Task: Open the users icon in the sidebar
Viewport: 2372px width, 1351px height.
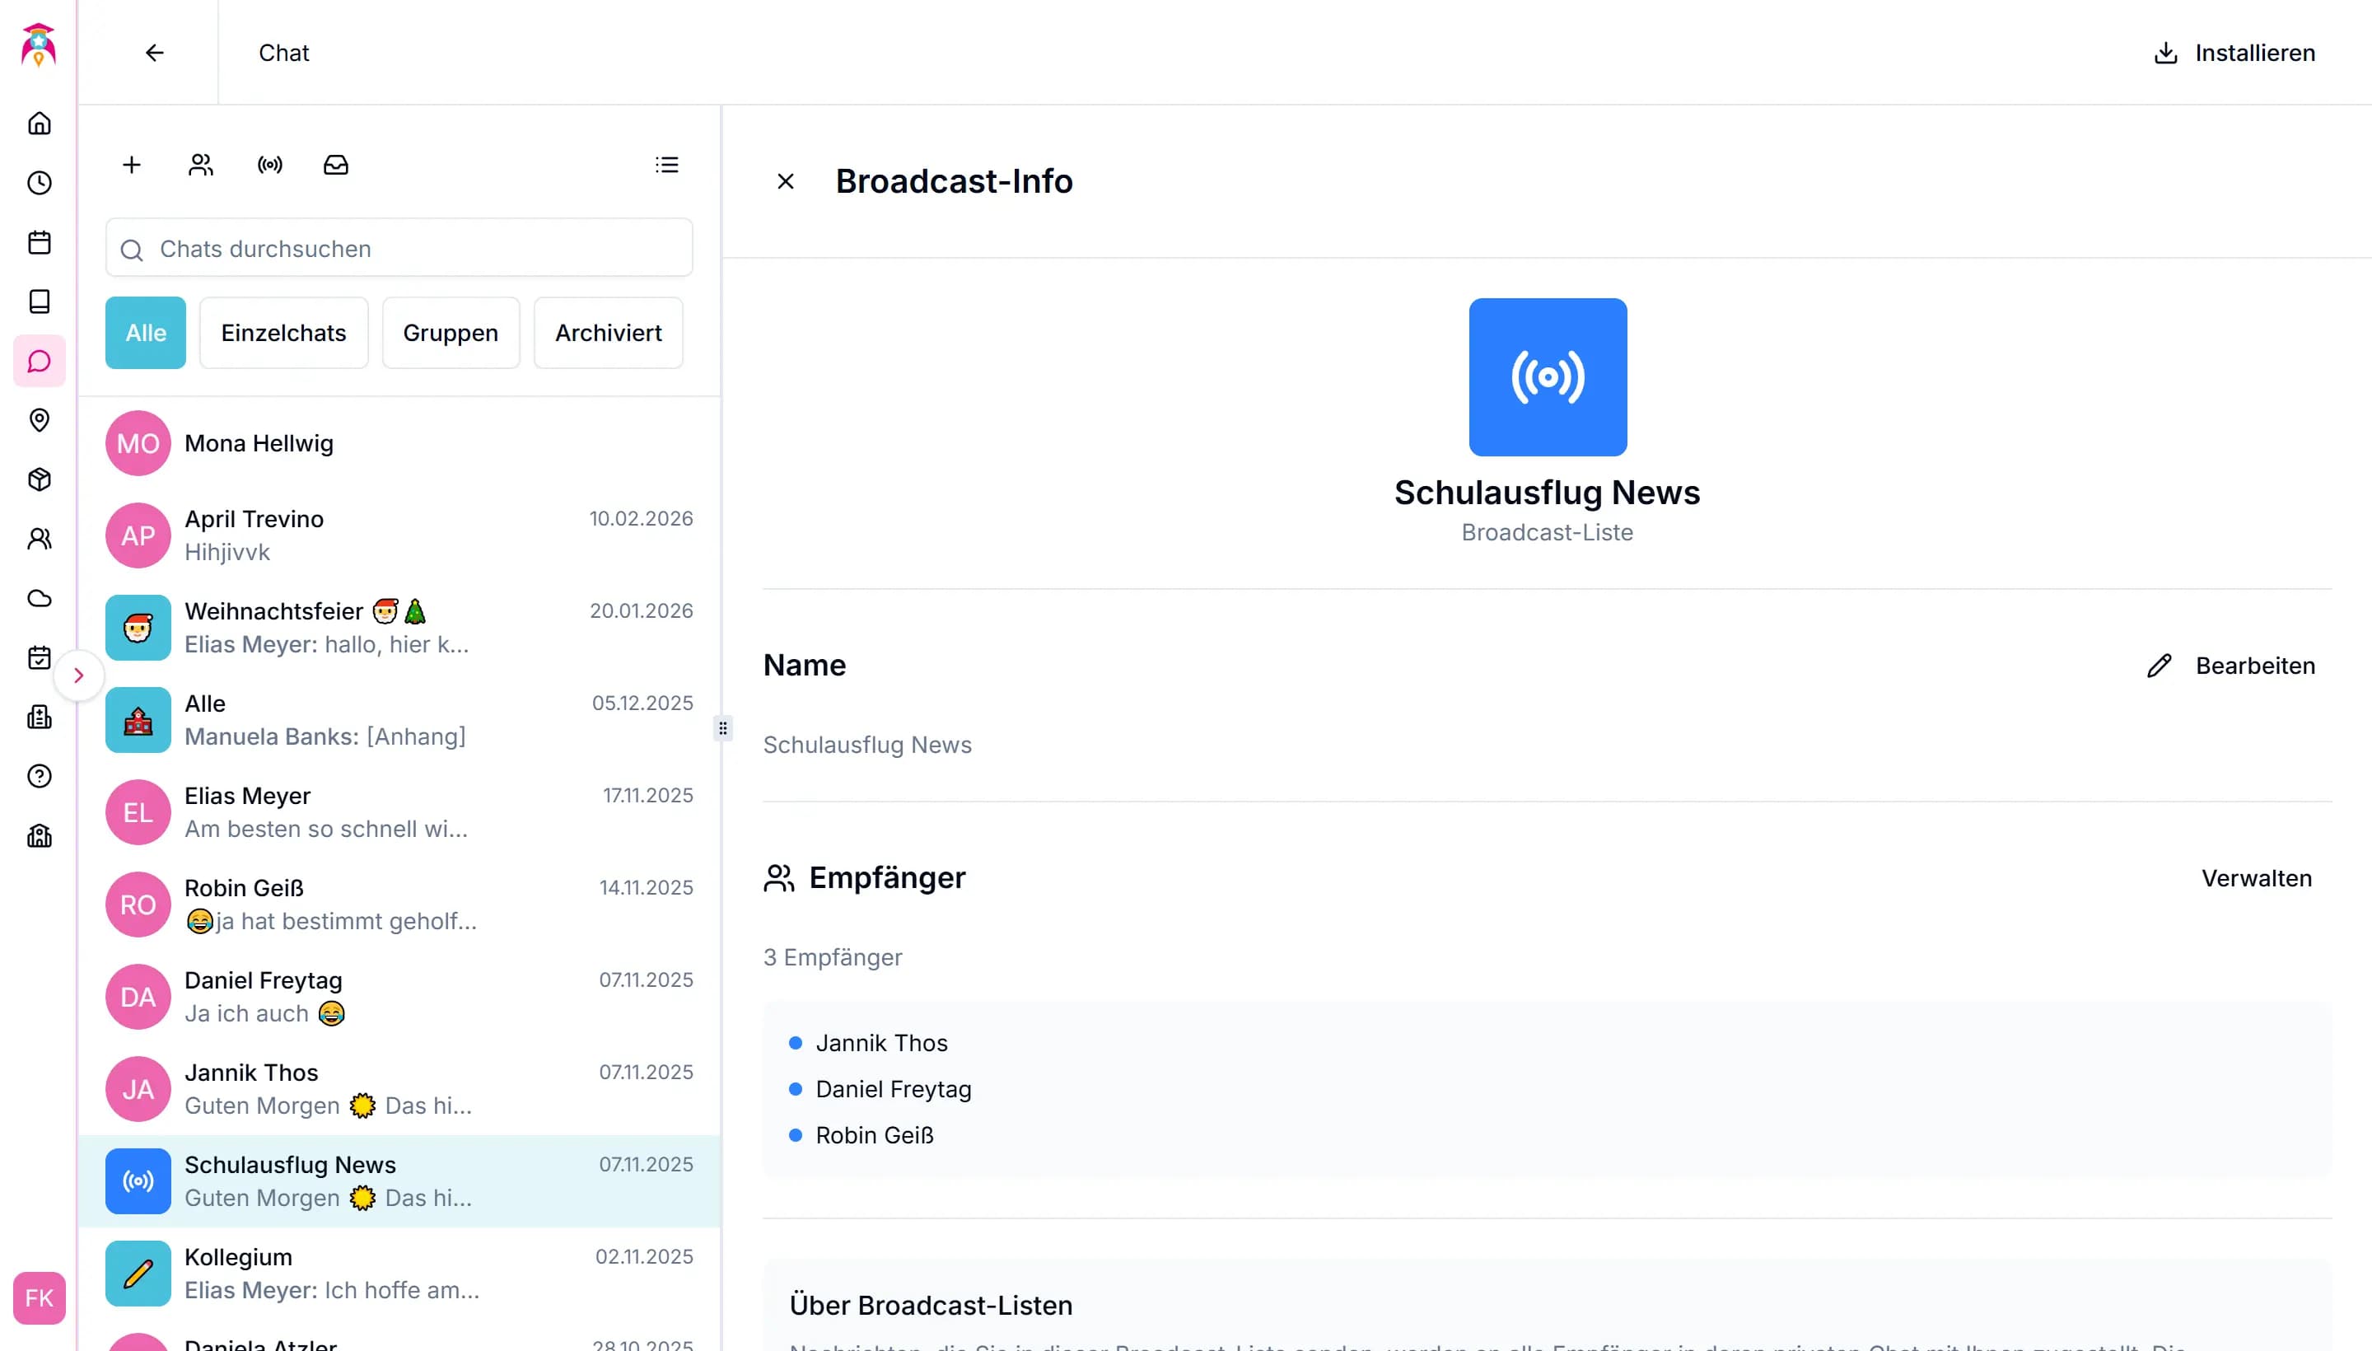Action: (x=39, y=539)
